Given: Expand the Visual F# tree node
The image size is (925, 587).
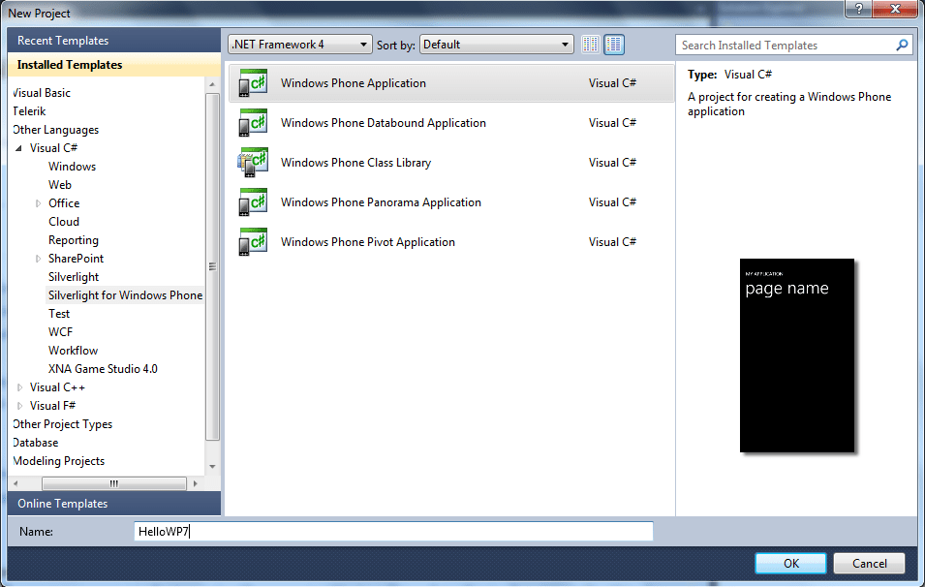Looking at the screenshot, I should [x=19, y=406].
